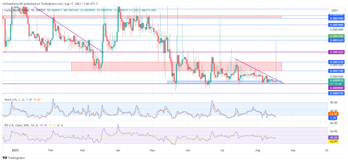Click the current price label 0.0000938
This screenshot has width=348, height=162.
[x=336, y=81]
